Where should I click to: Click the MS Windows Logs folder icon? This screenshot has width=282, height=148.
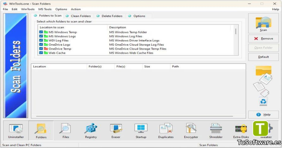click(x=46, y=36)
